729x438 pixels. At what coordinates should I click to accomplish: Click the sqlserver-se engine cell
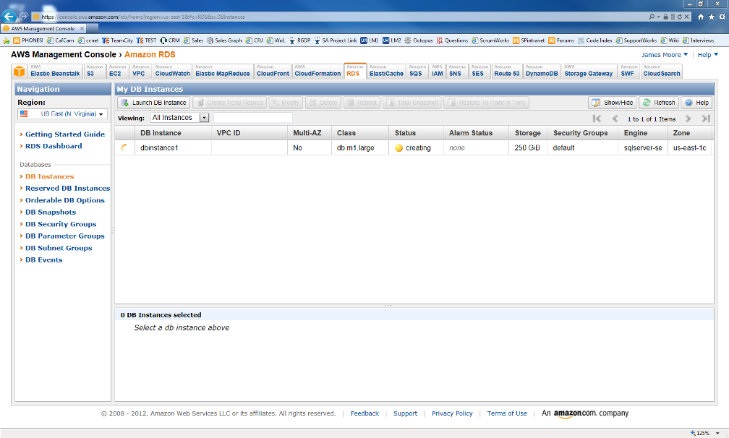coord(643,147)
